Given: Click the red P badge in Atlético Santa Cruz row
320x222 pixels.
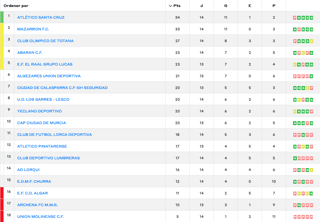Looking at the screenshot, I should (x=295, y=18).
